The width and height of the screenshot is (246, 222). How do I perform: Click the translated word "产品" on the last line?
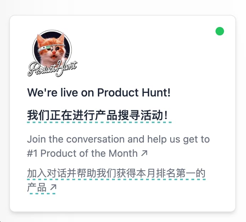(37, 188)
